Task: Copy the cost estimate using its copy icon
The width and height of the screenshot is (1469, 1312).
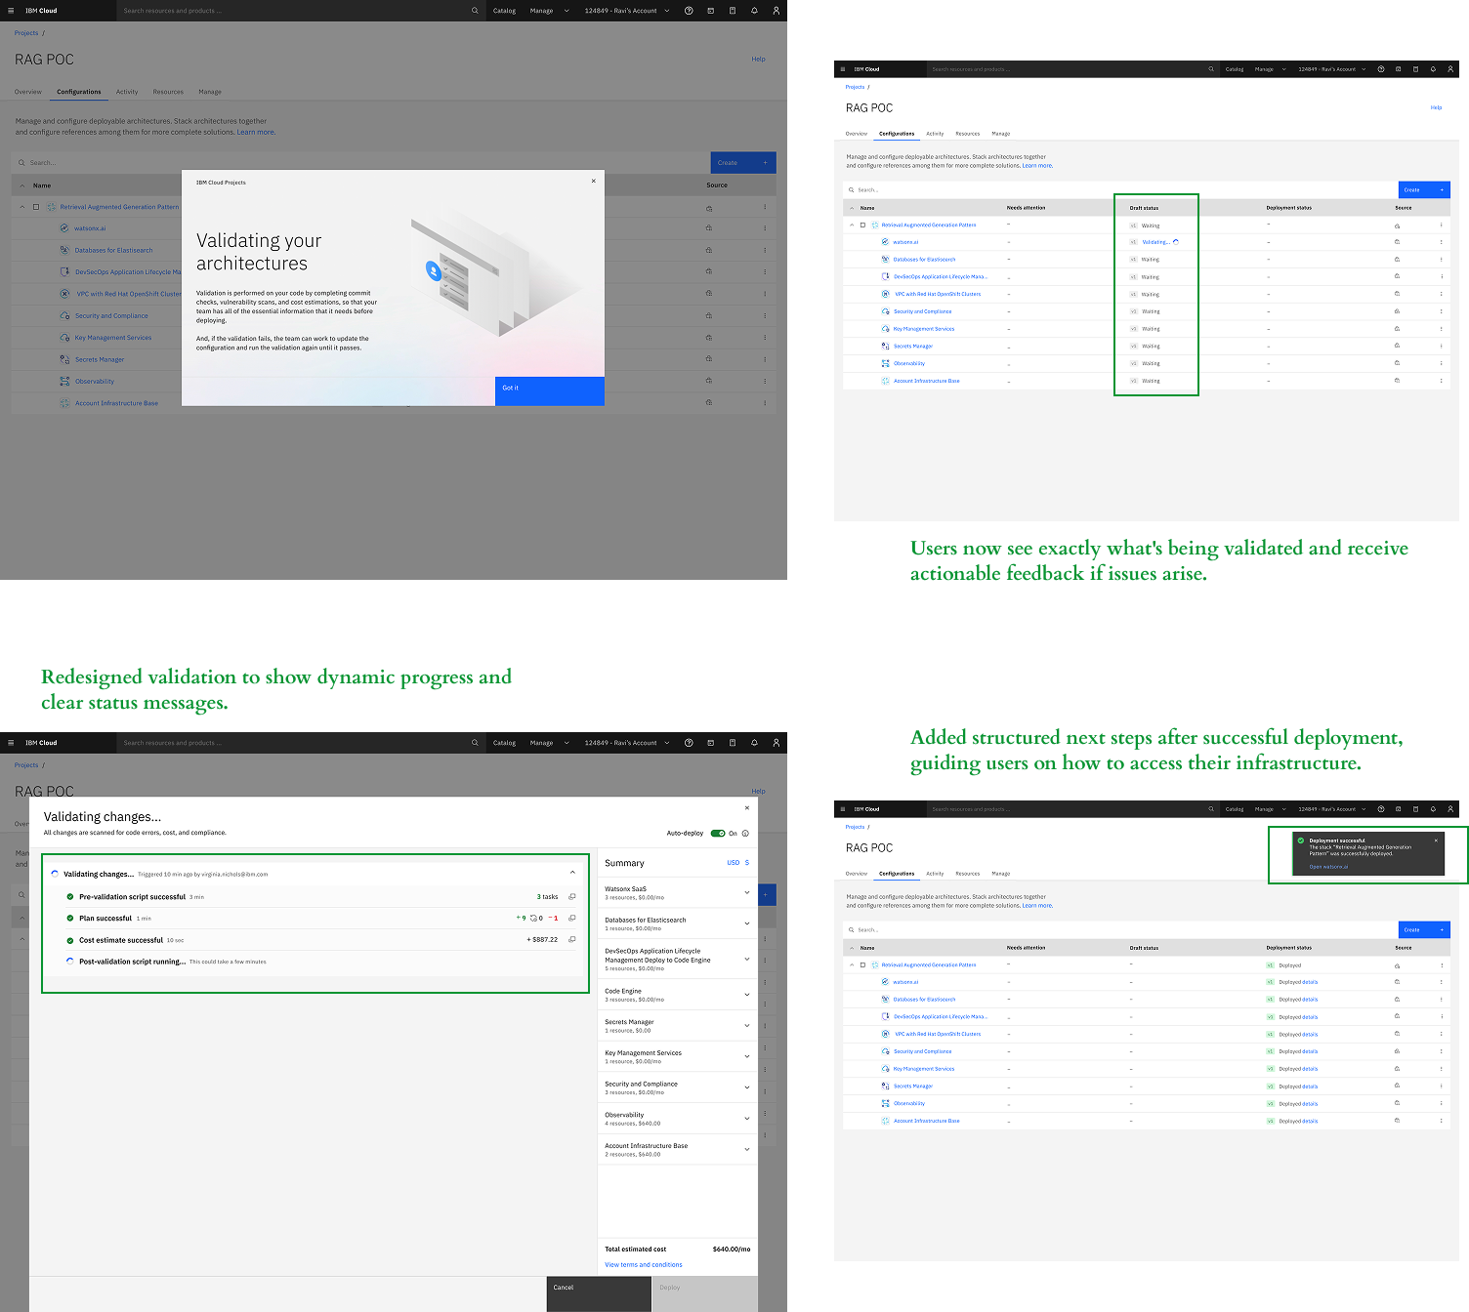Action: (571, 939)
